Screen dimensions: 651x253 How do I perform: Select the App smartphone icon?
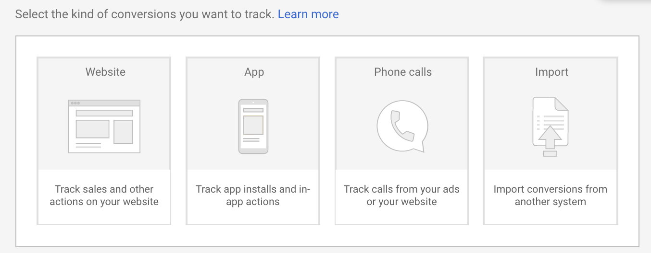coord(253,126)
